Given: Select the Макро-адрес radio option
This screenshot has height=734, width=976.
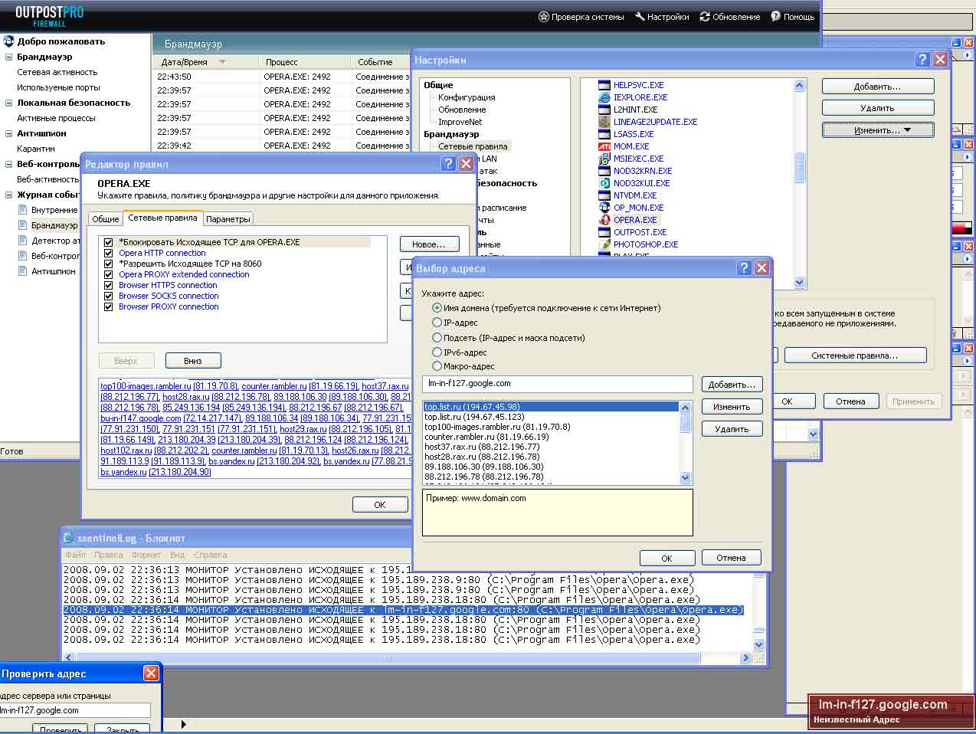Looking at the screenshot, I should pyautogui.click(x=437, y=366).
